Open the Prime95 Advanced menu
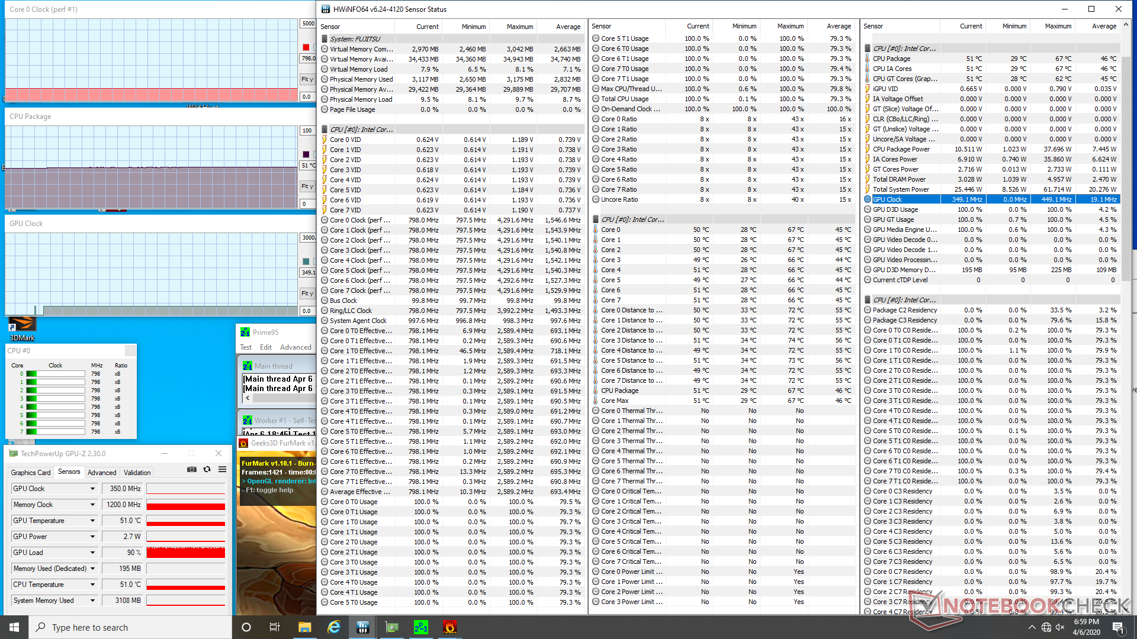Screen dimensions: 1137x639 296,347
